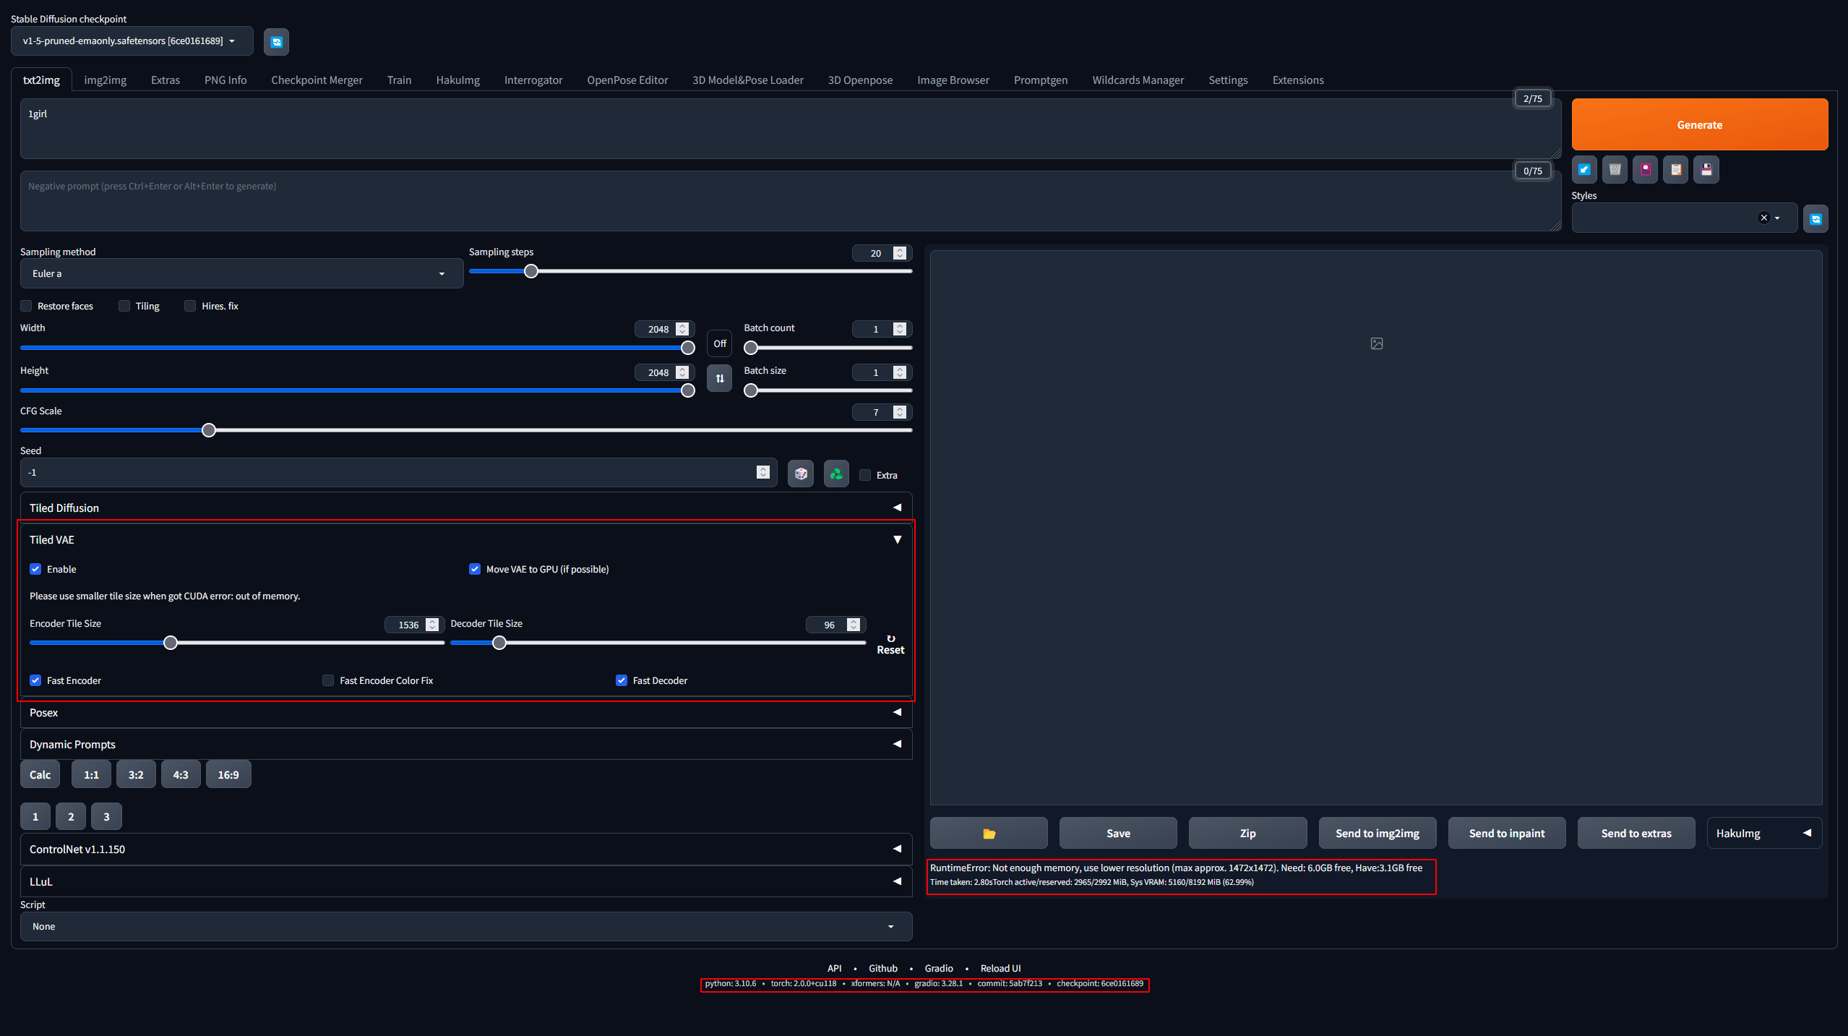Go to the Settings tab
The image size is (1848, 1036).
pos(1228,80)
